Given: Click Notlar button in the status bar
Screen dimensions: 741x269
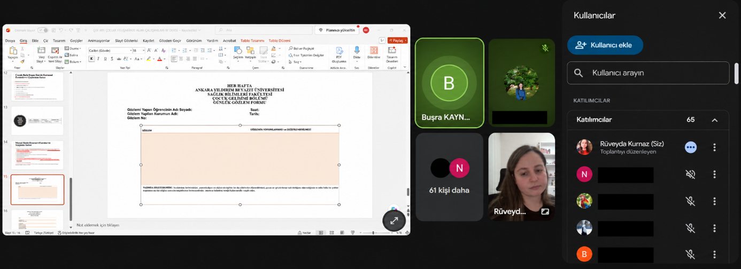Looking at the screenshot, I should [304, 233].
